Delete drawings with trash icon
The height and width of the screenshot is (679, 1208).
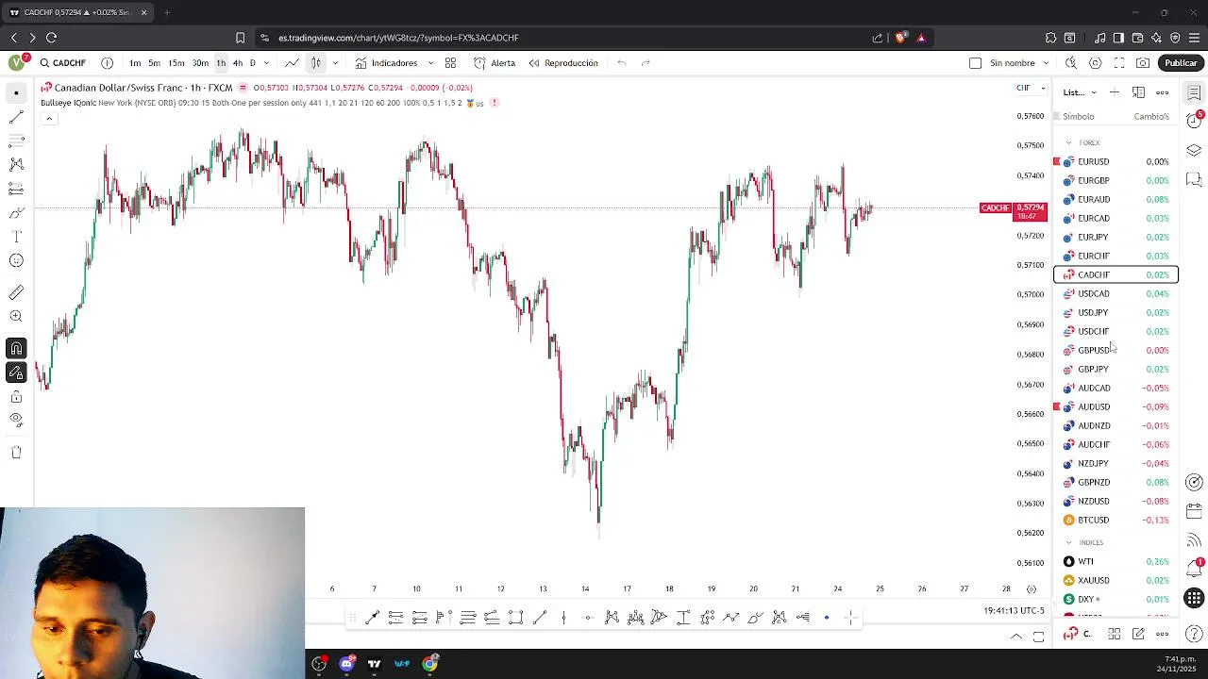tap(16, 453)
